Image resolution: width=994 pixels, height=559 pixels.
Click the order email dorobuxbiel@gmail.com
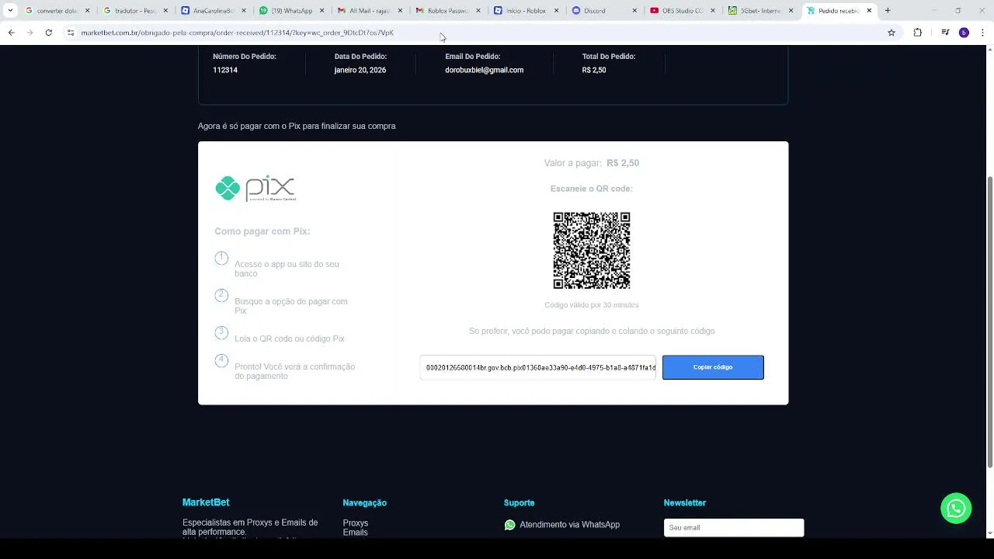click(485, 70)
